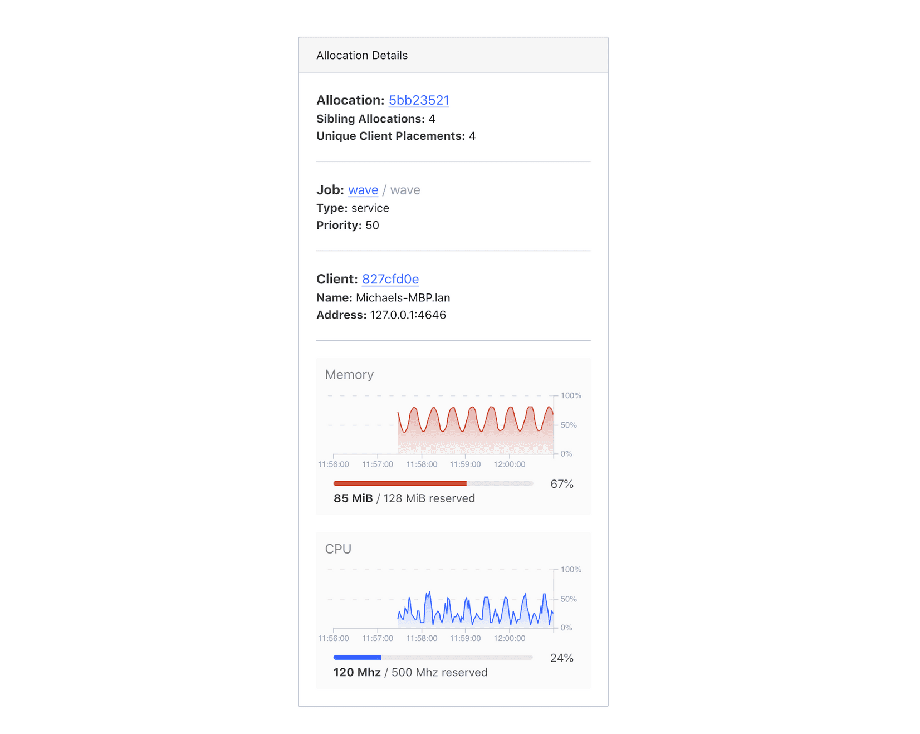Screen dimensions: 920x734
Task: Click the wave job link
Action: pos(363,190)
